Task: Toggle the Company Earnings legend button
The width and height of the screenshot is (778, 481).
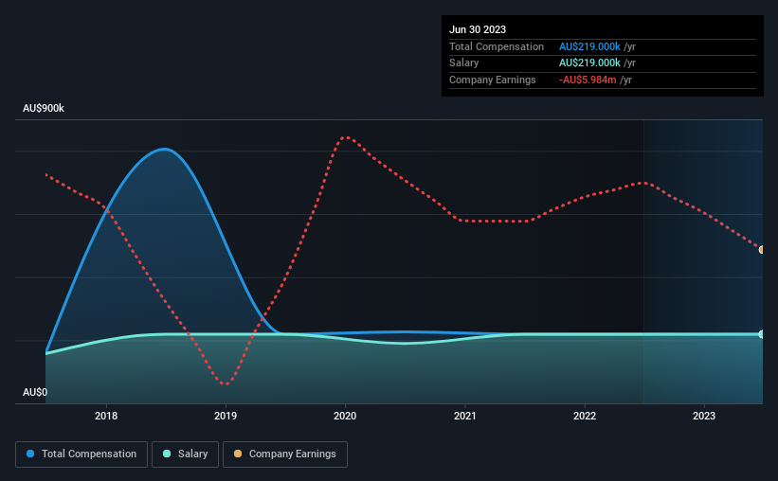Action: (x=285, y=454)
